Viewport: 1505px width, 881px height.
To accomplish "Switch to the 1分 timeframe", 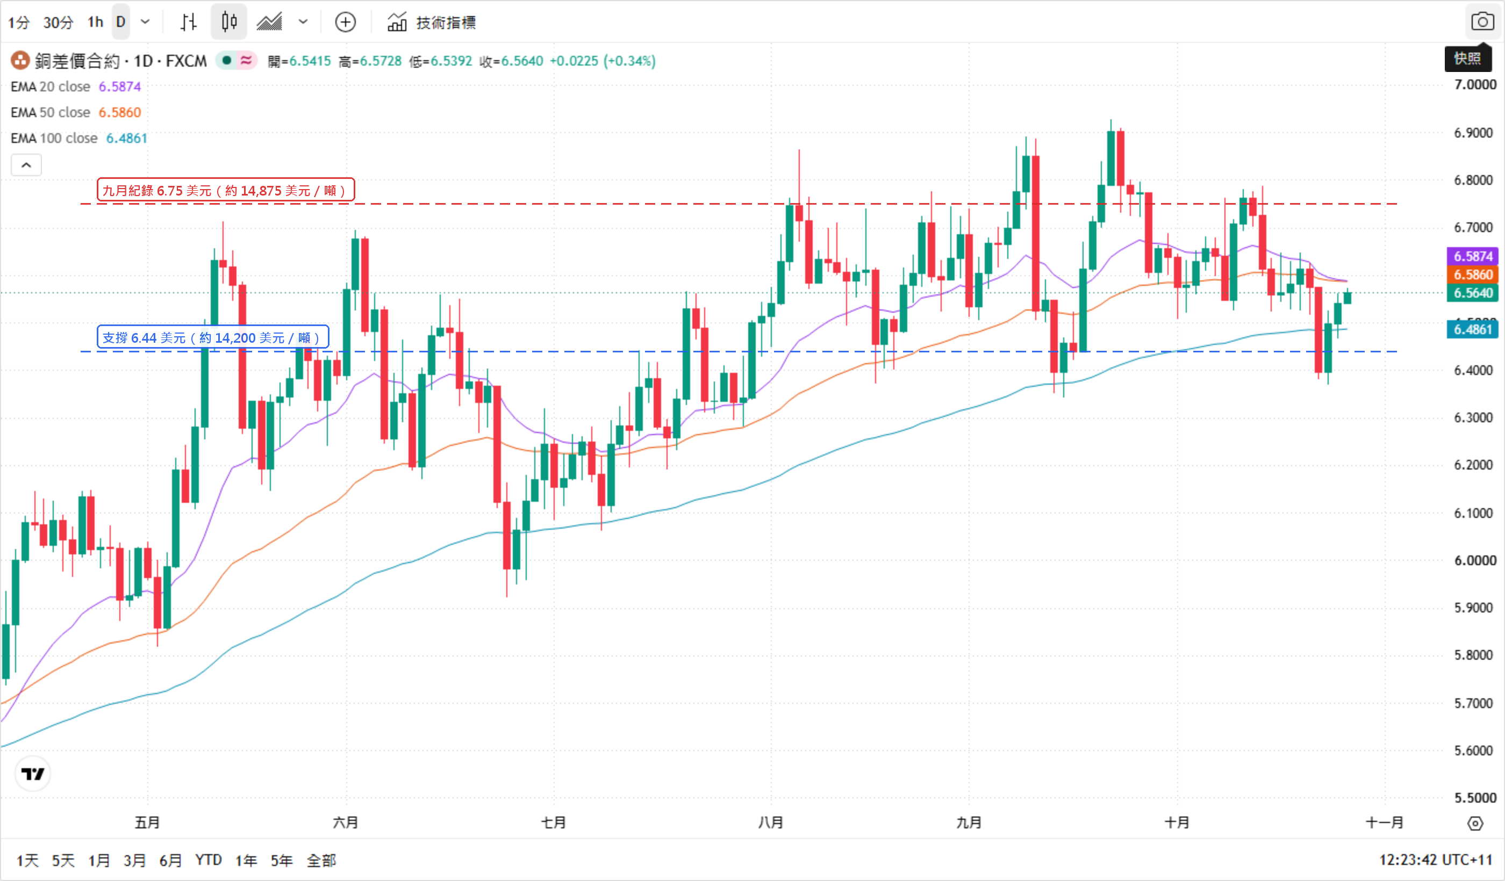I will point(18,22).
